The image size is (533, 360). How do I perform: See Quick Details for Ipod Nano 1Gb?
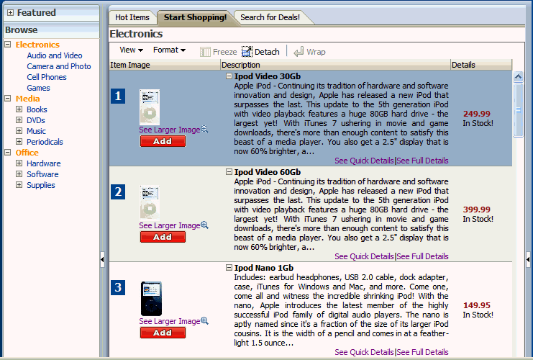(364, 352)
